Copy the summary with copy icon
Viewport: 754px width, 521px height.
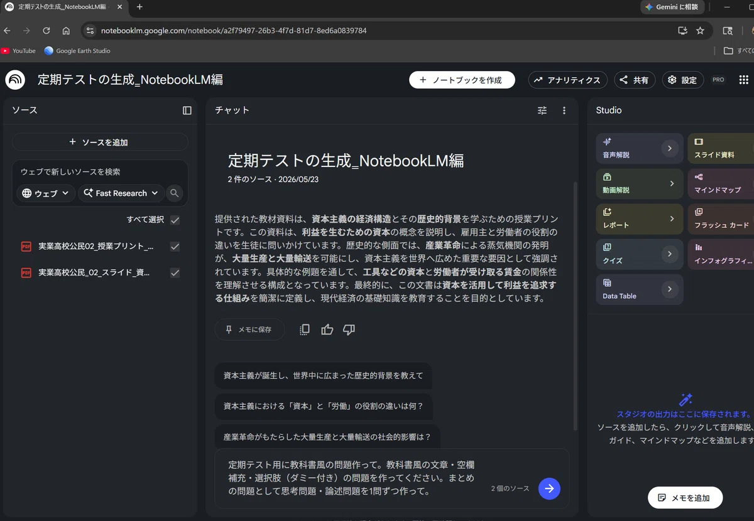(305, 330)
